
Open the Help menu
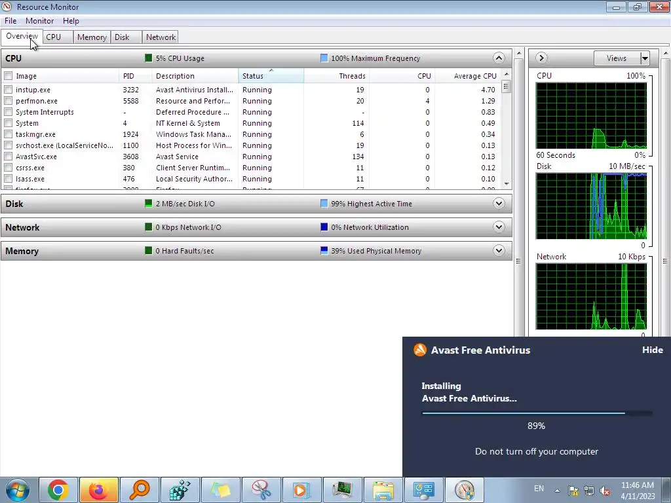coord(71,20)
